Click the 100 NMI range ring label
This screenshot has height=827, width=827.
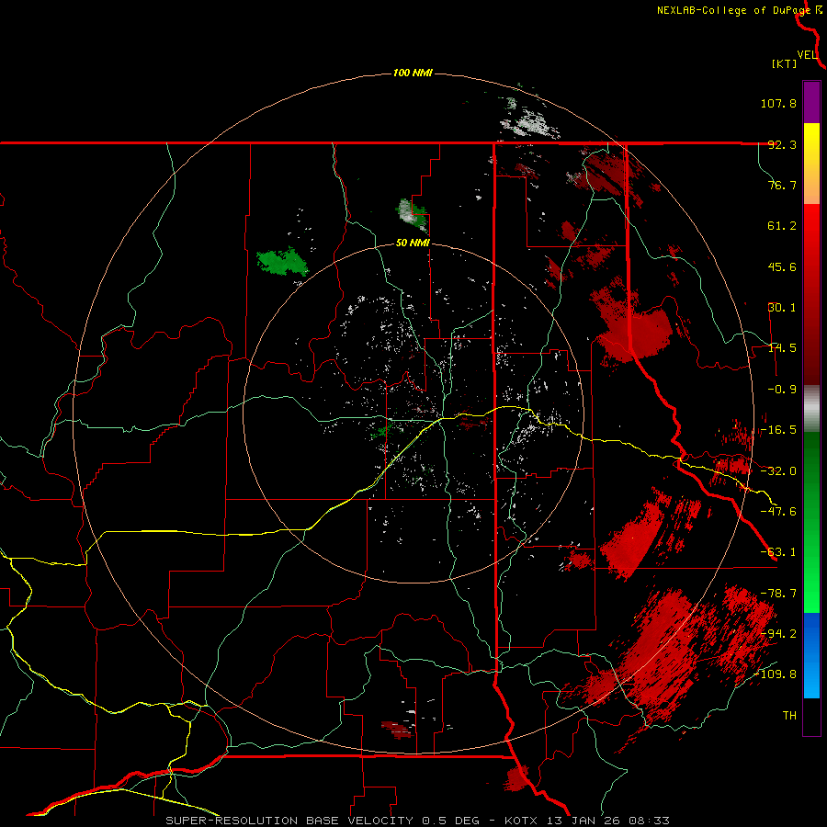pos(413,73)
